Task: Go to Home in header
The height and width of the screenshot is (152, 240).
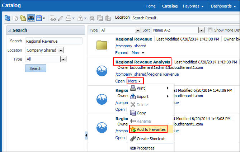Action: [x=150, y=6]
